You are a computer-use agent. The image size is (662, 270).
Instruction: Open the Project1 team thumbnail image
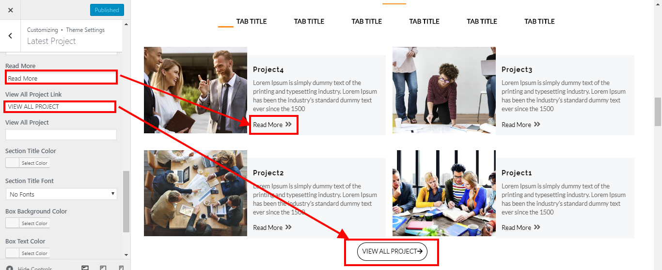coord(444,193)
